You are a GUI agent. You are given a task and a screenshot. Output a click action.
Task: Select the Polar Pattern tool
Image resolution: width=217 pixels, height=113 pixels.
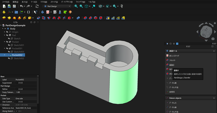[x=118, y=18]
